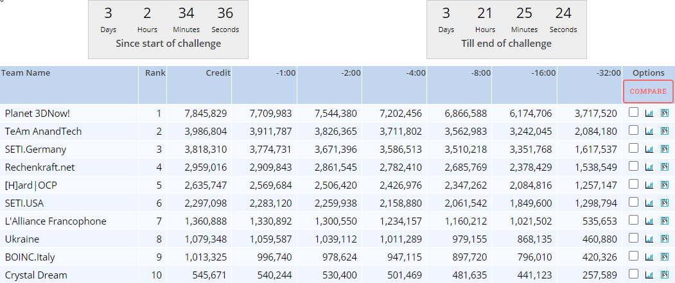The height and width of the screenshot is (283, 675).
Task: Click the Ukraine team name
Action: (x=22, y=239)
